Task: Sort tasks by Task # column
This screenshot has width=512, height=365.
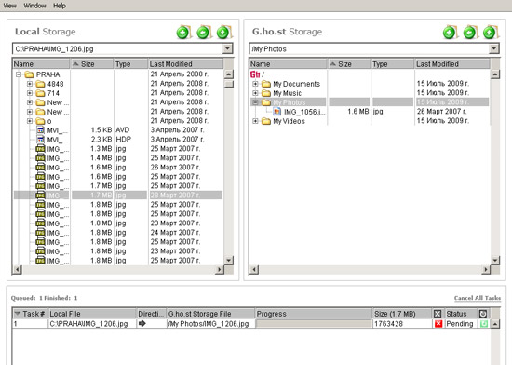Action: pos(30,314)
